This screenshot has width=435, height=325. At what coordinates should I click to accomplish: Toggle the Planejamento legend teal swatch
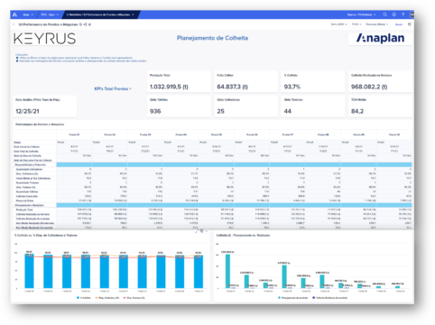pos(279,298)
